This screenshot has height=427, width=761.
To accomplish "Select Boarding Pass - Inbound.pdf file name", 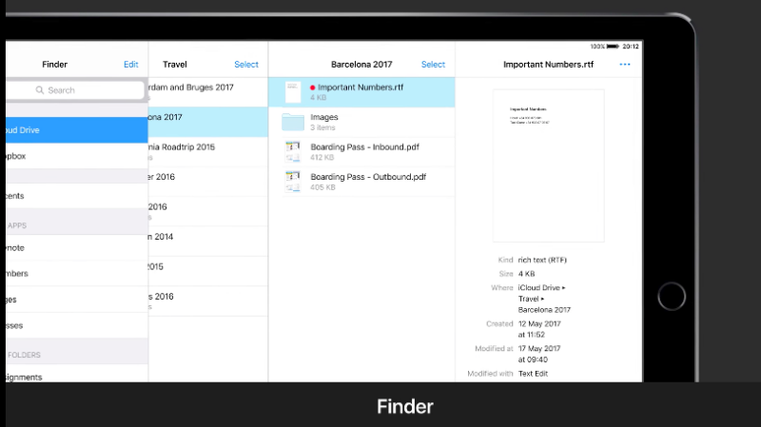I will [x=365, y=147].
